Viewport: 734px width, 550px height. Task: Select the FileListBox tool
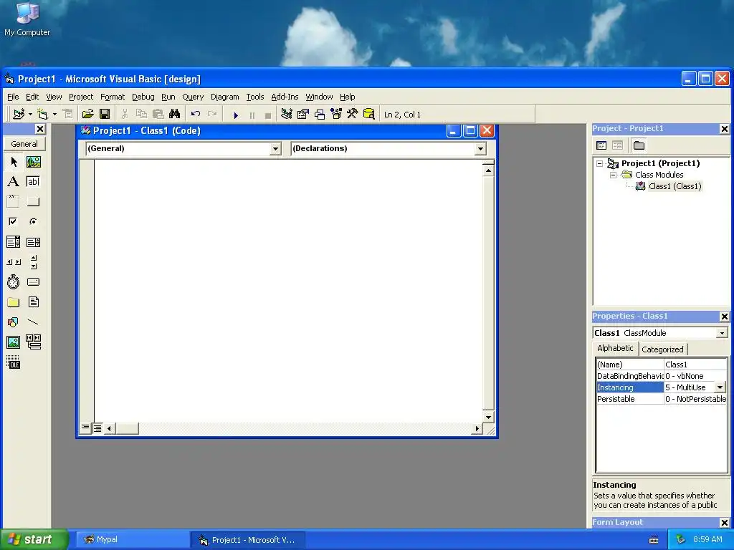(x=33, y=302)
